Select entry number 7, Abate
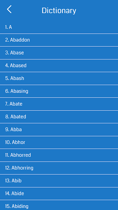Image resolution: width=118 pixels, height=210 pixels. tap(59, 104)
